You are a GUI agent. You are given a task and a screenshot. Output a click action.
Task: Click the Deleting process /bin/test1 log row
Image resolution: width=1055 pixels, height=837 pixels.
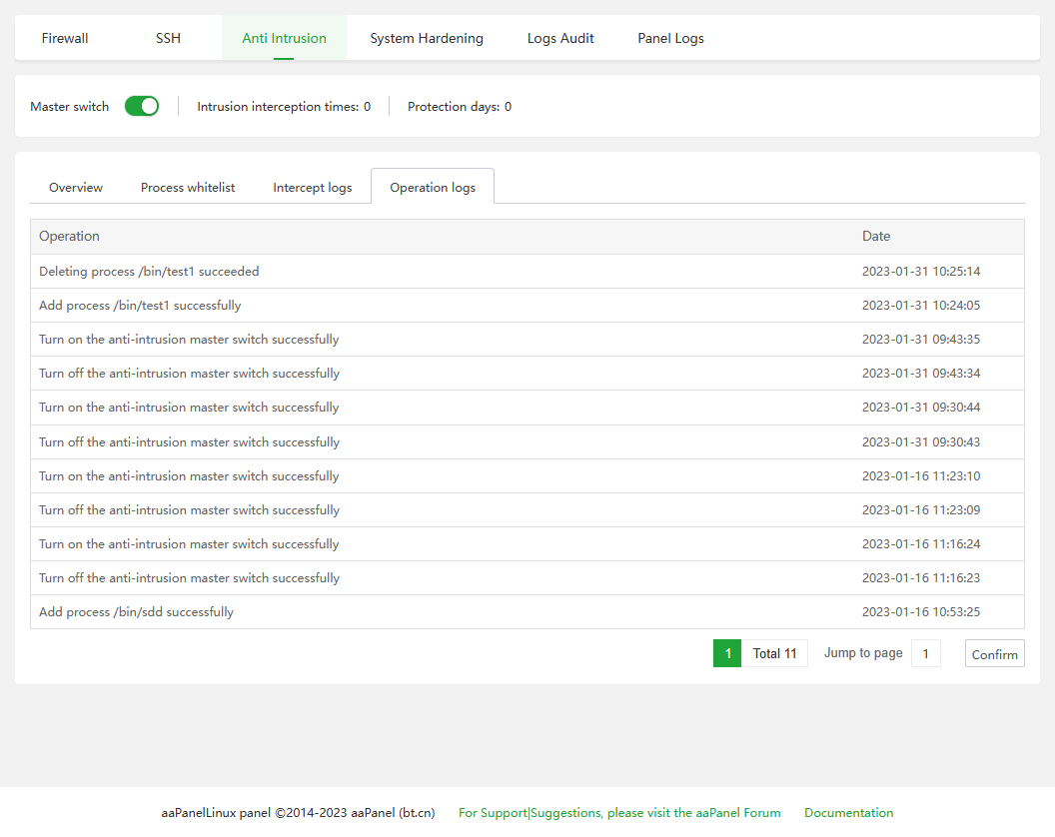coord(149,272)
